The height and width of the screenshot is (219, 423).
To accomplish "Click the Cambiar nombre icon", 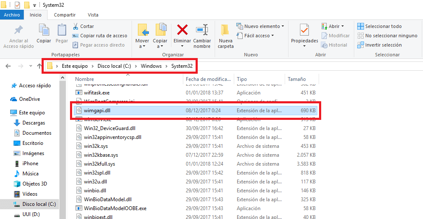I will pos(202,30).
